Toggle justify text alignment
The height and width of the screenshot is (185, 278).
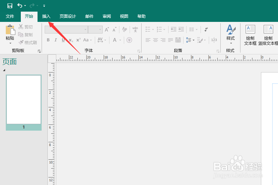click(170, 40)
